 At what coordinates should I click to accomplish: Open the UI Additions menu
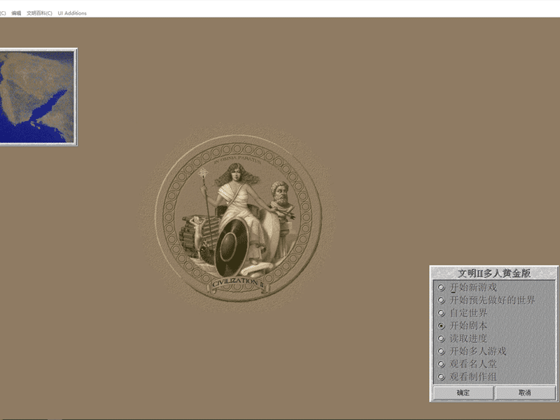(72, 13)
